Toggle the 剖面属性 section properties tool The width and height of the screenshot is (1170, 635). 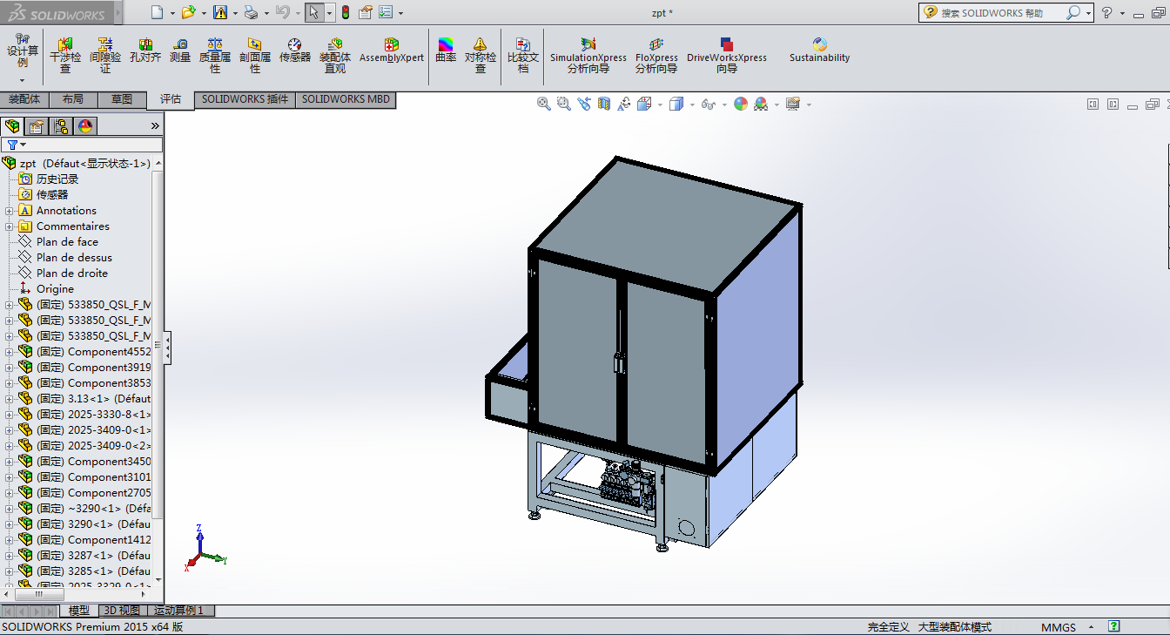coord(254,54)
